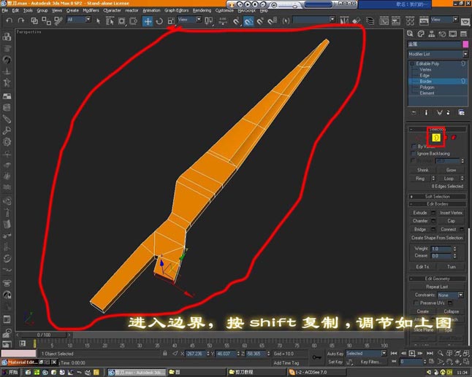Open the Curve Editor icon

(x=384, y=20)
